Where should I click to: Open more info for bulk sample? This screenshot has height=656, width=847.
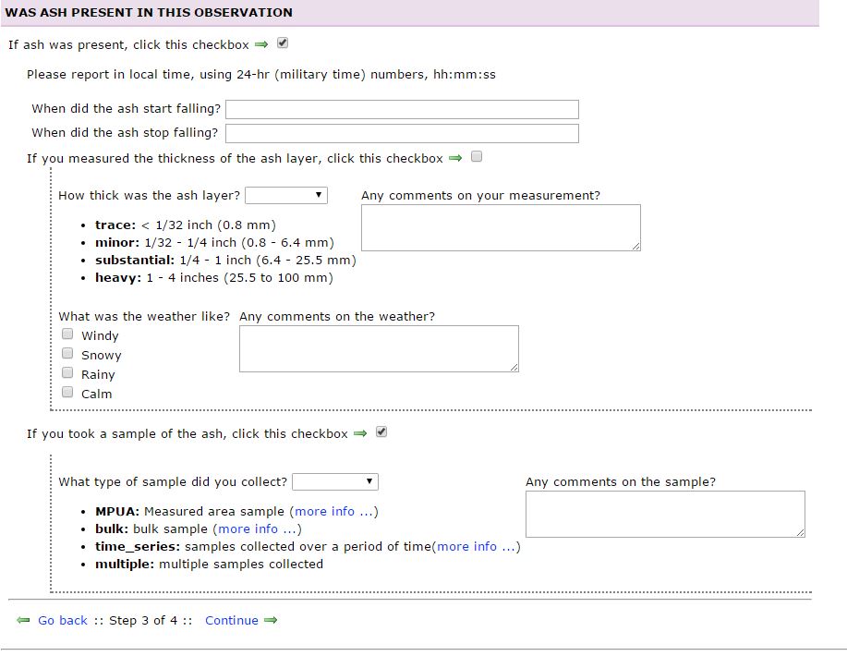(257, 529)
